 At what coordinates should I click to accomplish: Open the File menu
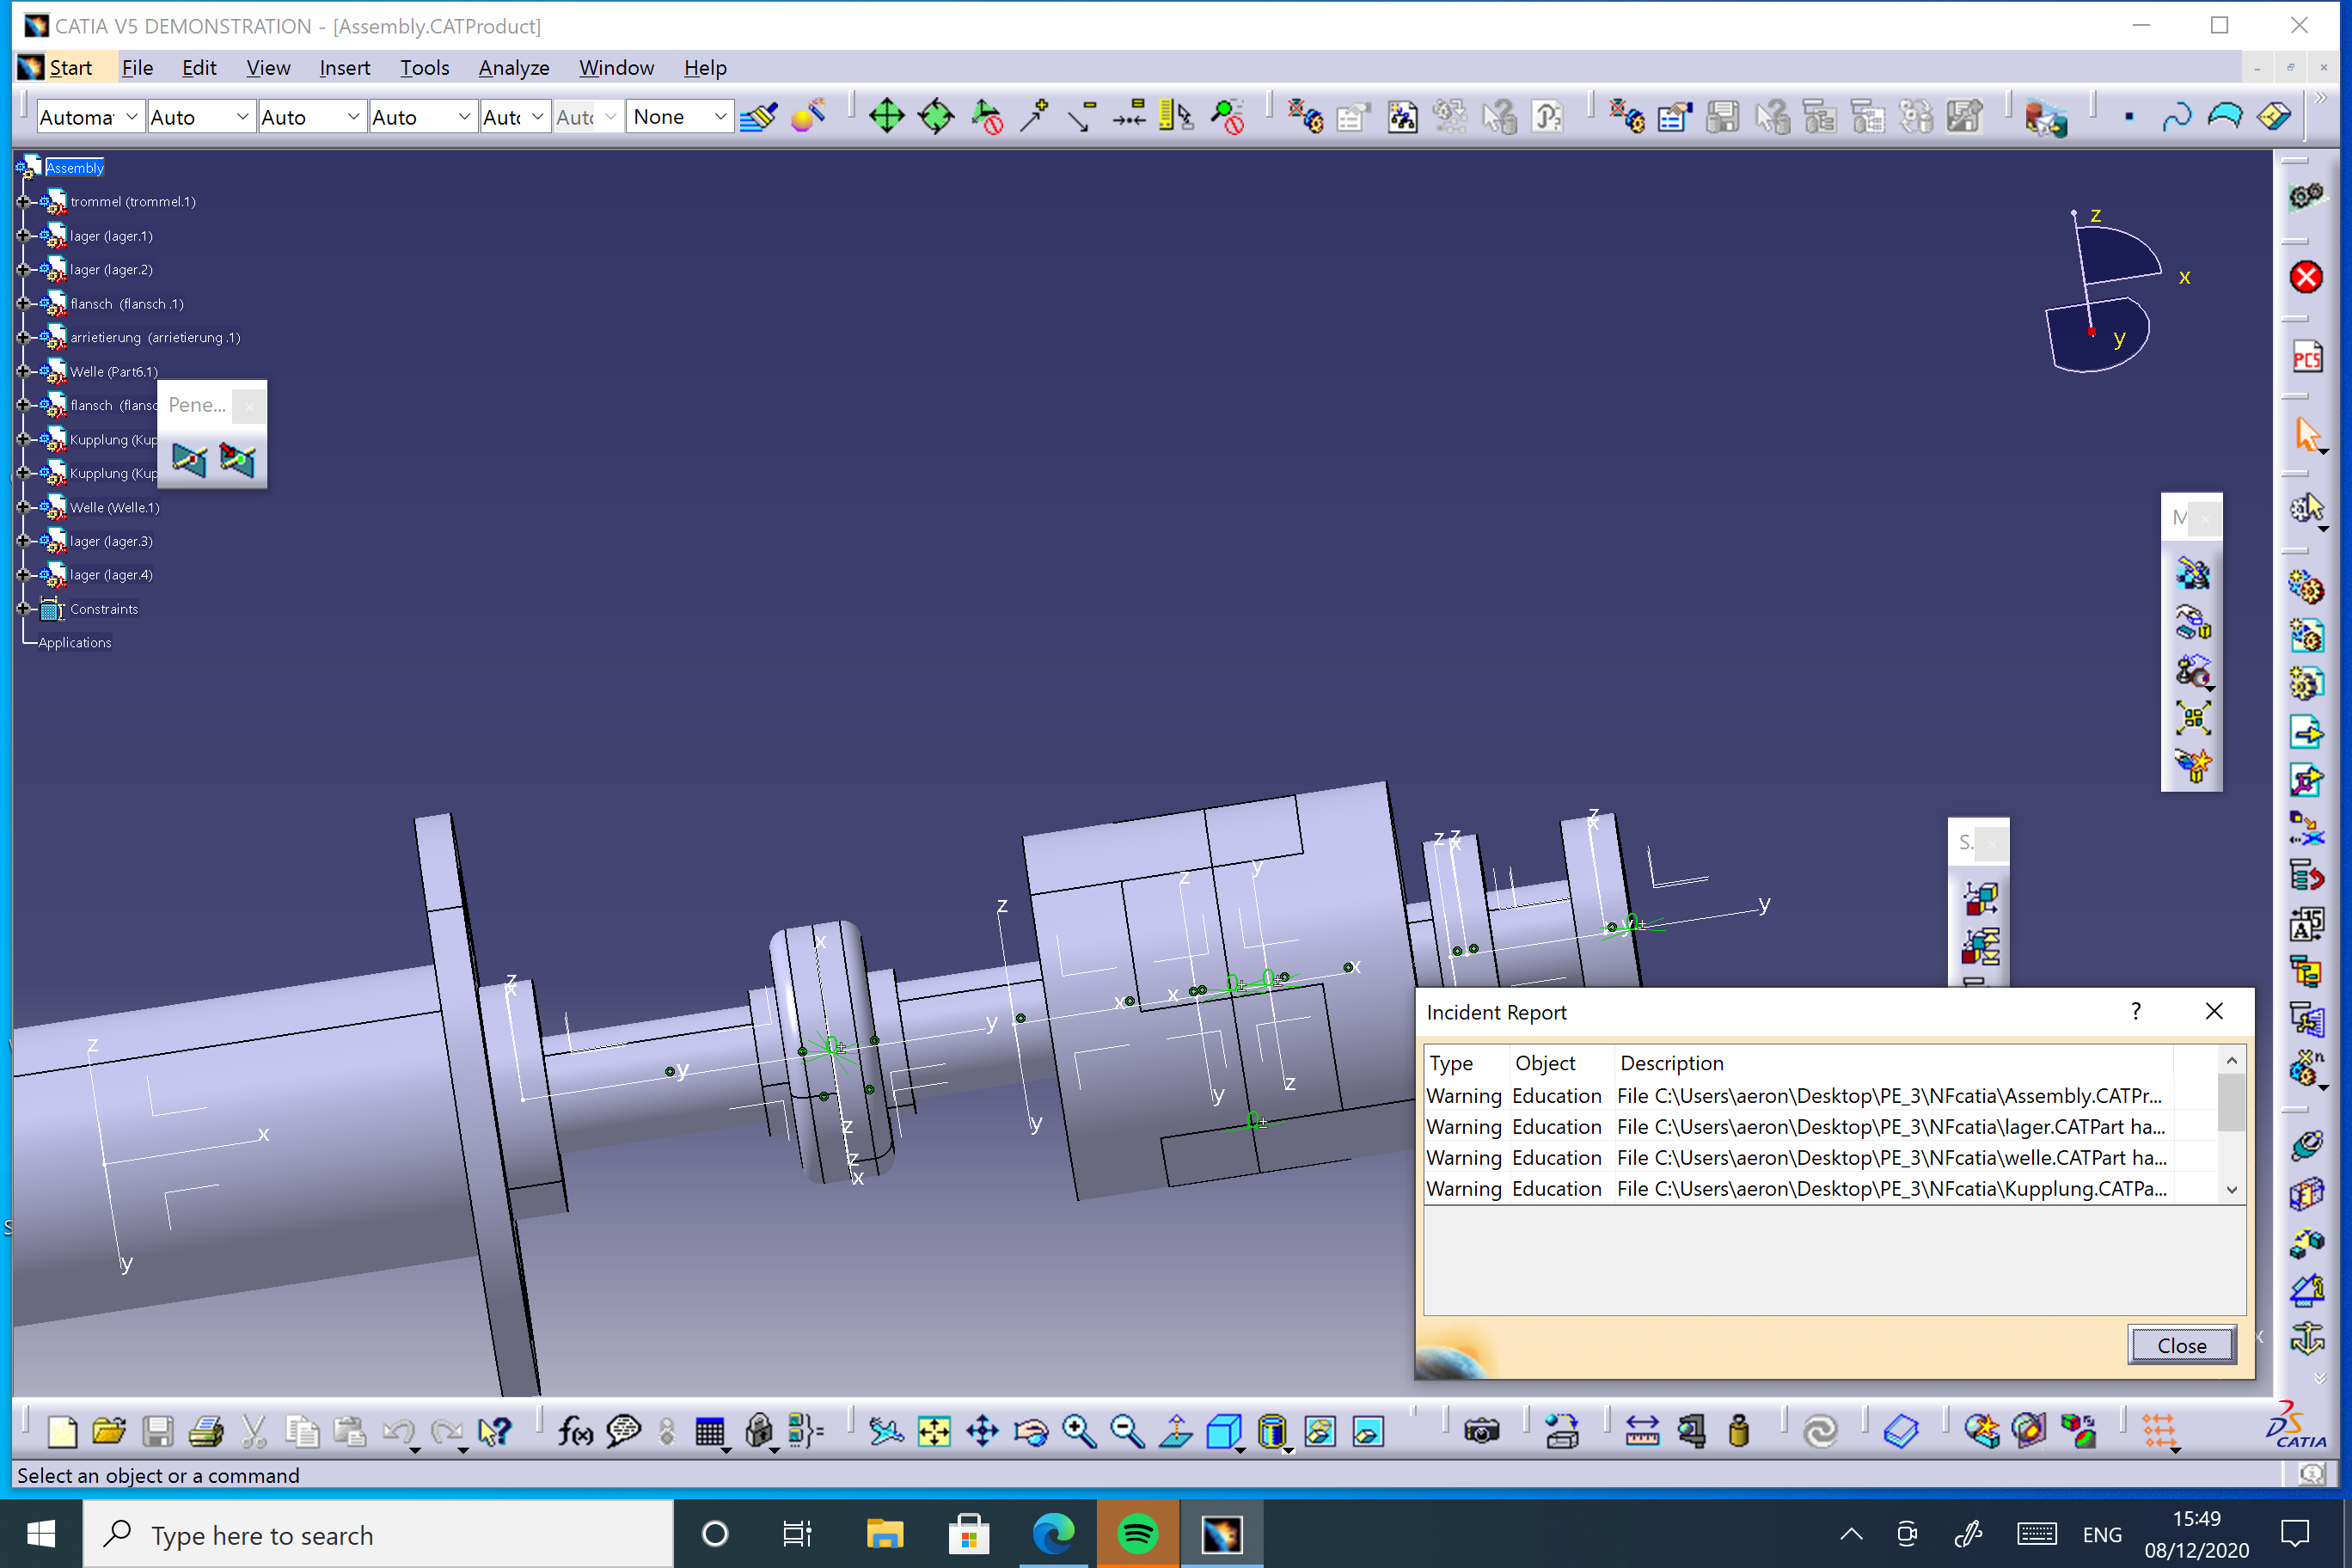[x=137, y=67]
